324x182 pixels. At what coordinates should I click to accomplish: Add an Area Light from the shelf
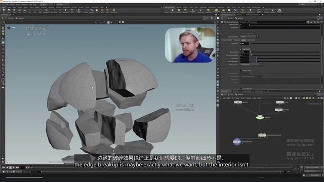pyautogui.click(x=185, y=11)
